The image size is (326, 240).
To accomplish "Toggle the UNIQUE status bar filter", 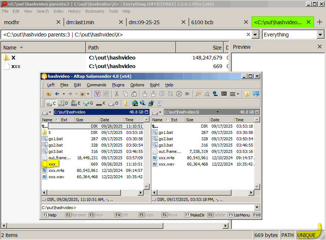I will pos(306,235).
